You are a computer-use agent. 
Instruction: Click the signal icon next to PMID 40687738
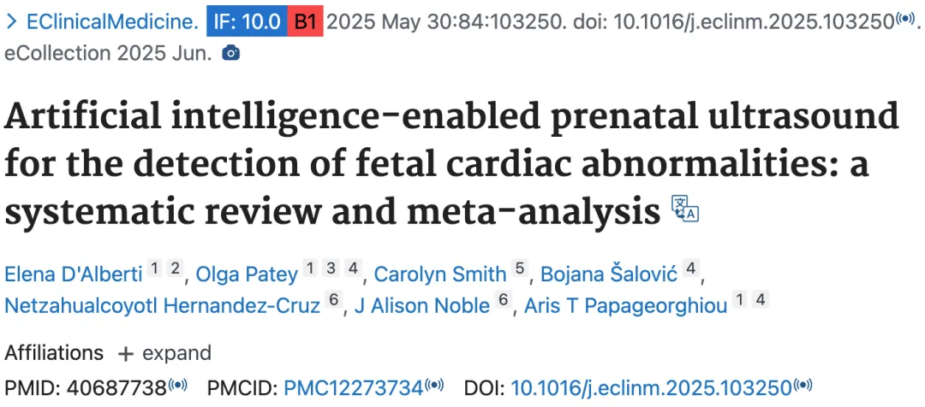pos(178,386)
